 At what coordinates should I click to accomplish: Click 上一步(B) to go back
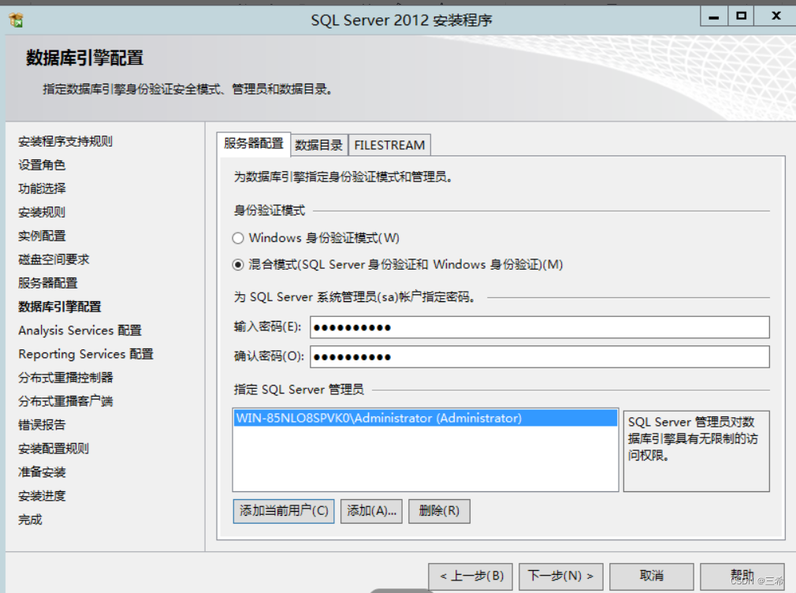469,576
